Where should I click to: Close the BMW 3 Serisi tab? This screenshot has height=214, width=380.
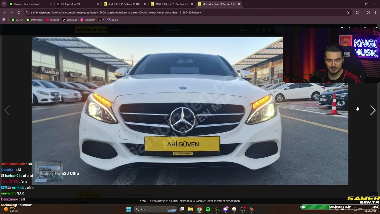[192, 4]
